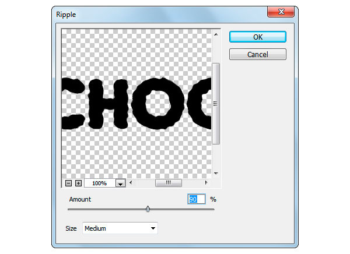Cancel the Ripple filter dialog

coord(258,54)
